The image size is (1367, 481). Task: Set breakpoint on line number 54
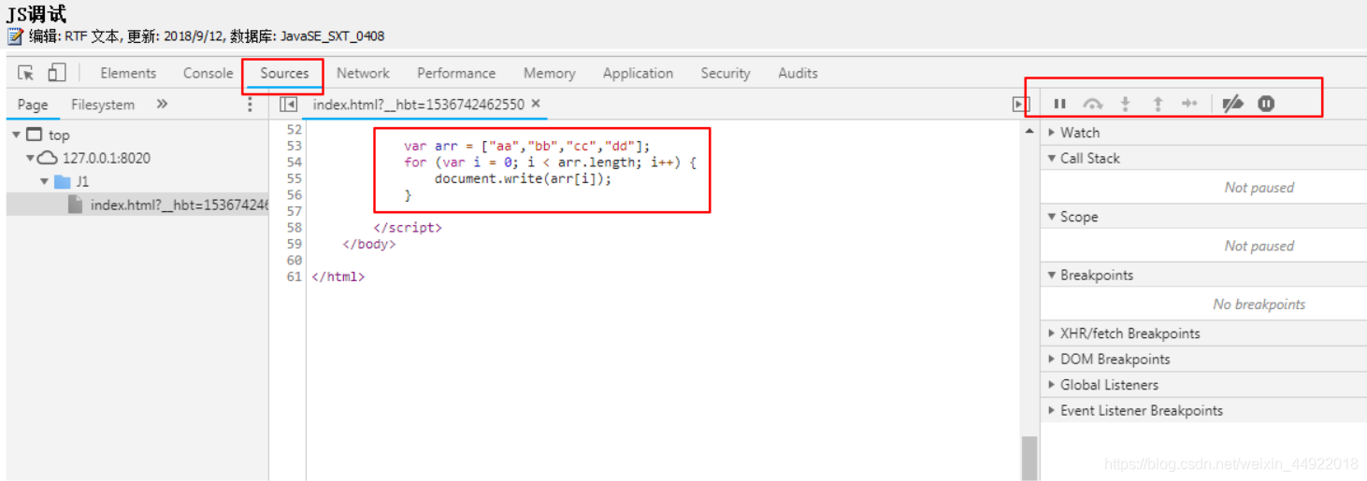click(294, 163)
